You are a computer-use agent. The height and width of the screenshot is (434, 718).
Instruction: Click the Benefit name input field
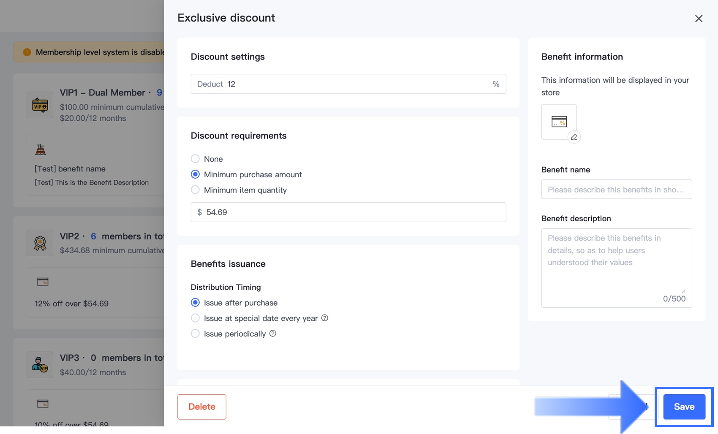click(616, 190)
